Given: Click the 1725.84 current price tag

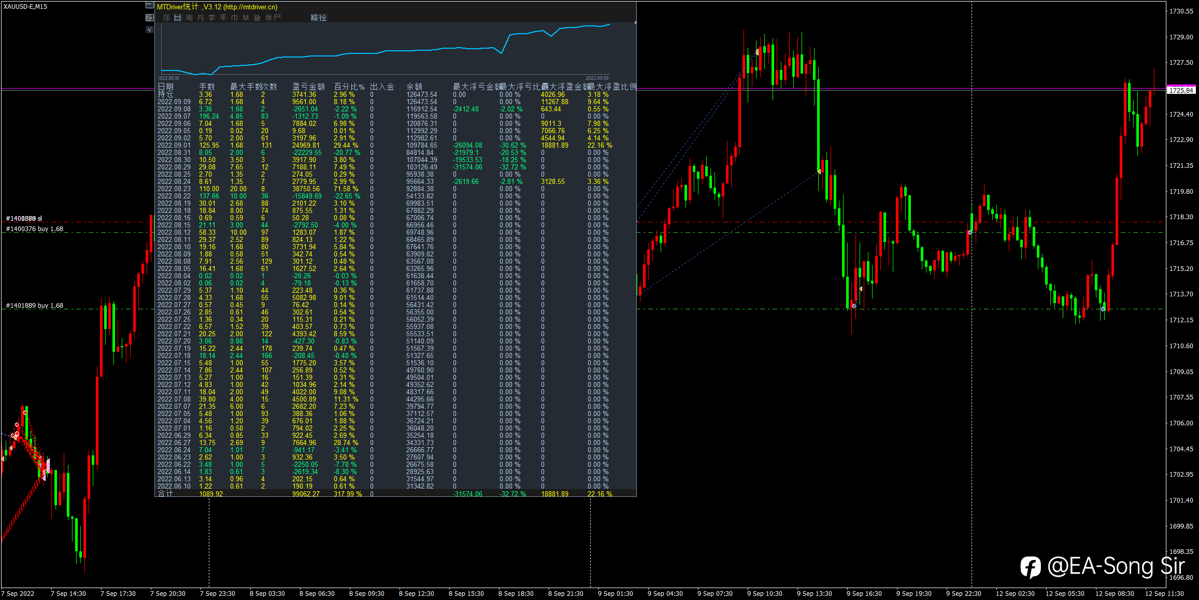Looking at the screenshot, I should click(x=1181, y=90).
